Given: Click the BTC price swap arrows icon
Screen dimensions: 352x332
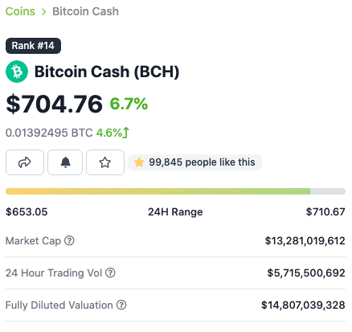Looking at the screenshot, I should coord(126,133).
